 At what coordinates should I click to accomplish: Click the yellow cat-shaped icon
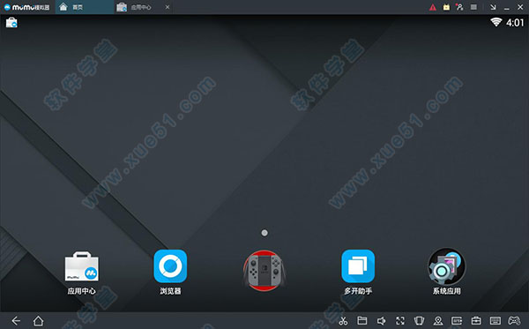point(446,7)
